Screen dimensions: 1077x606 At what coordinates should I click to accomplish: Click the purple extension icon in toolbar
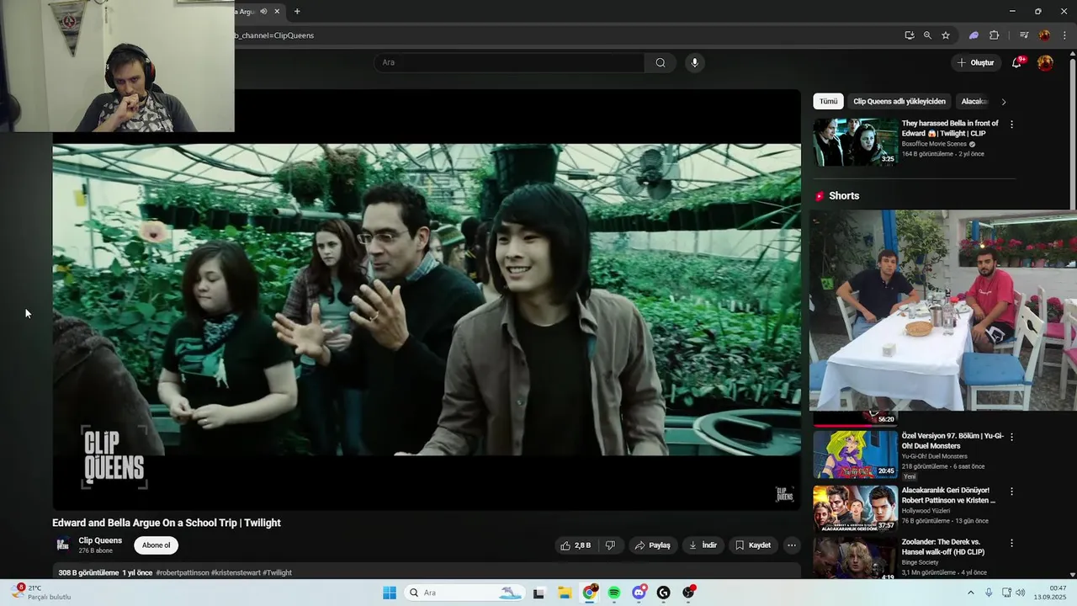click(x=974, y=35)
